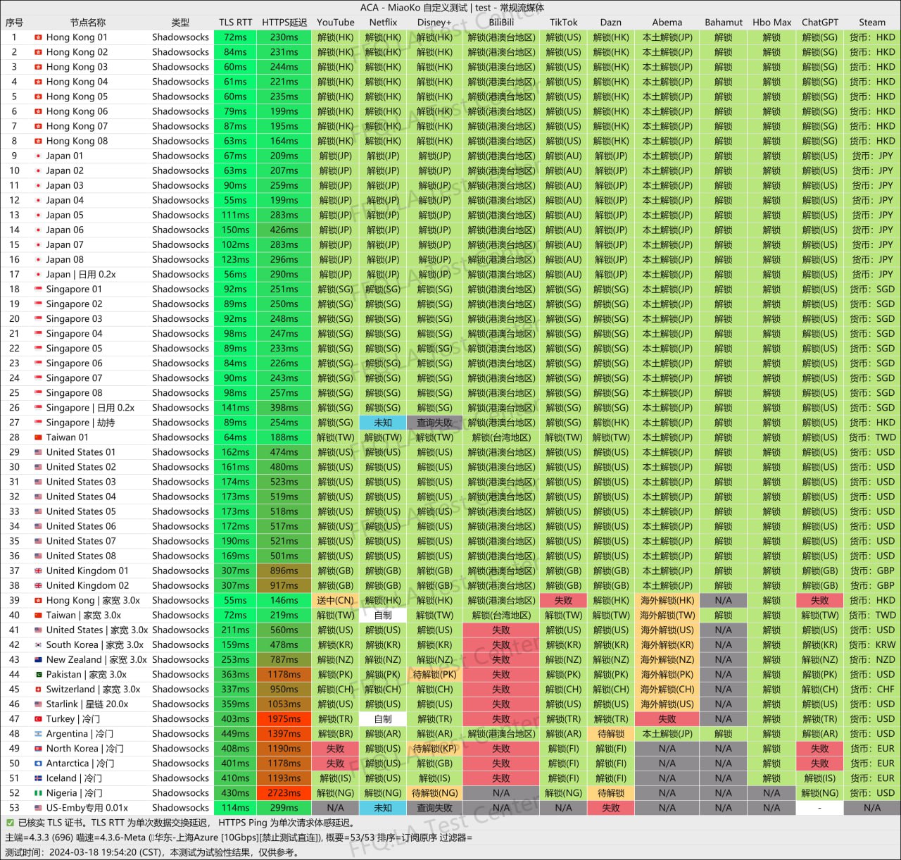
Task: Select the Starlink | 星链 20.0x node name
Action: click(87, 704)
